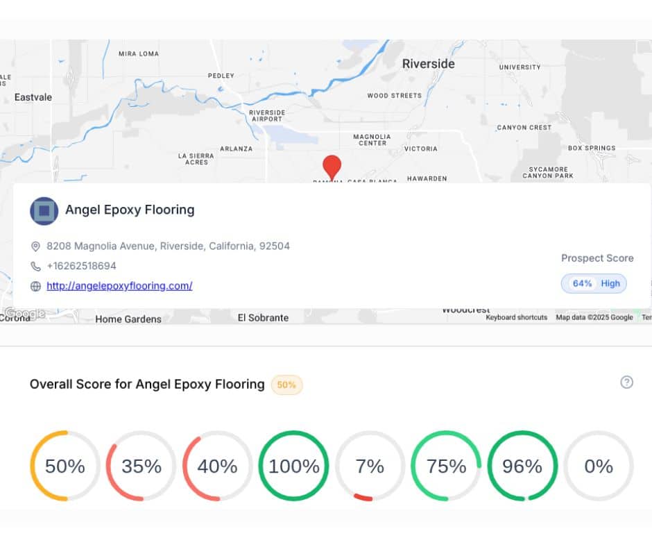Select the 100% score ring
The height and width of the screenshot is (547, 652).
(x=293, y=466)
